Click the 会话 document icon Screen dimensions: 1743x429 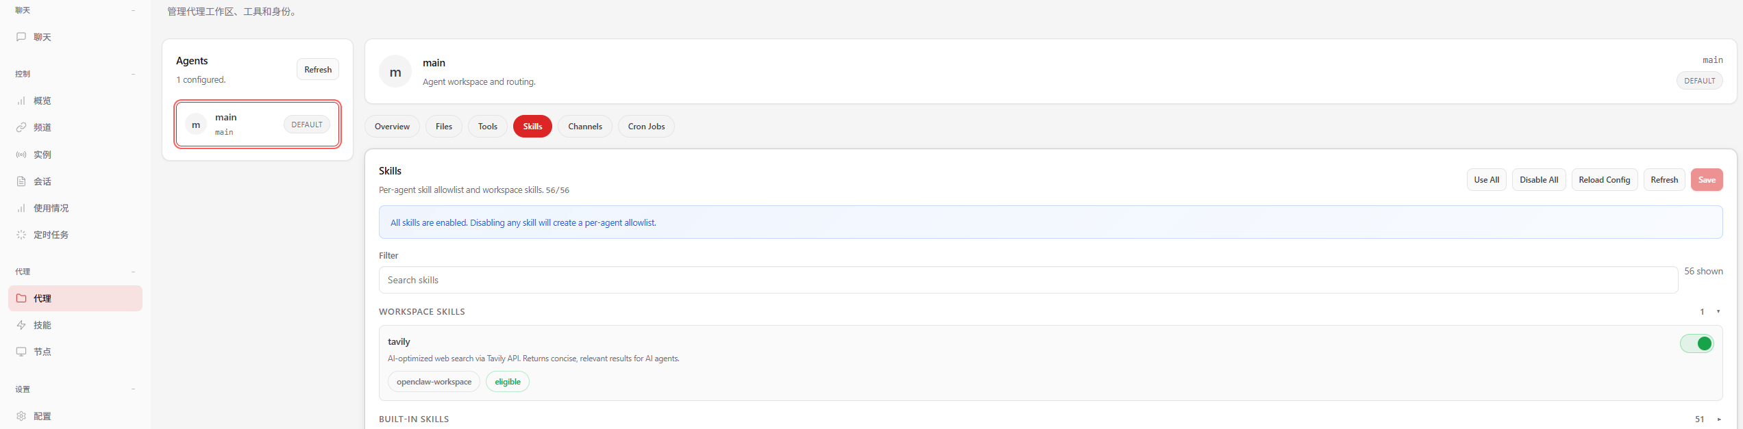(21, 181)
